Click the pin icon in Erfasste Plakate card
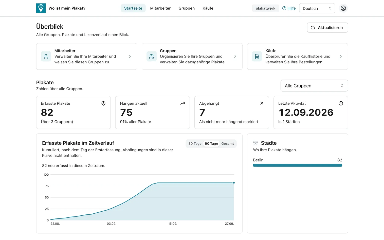Screen dimensions: 384x240 (103, 103)
